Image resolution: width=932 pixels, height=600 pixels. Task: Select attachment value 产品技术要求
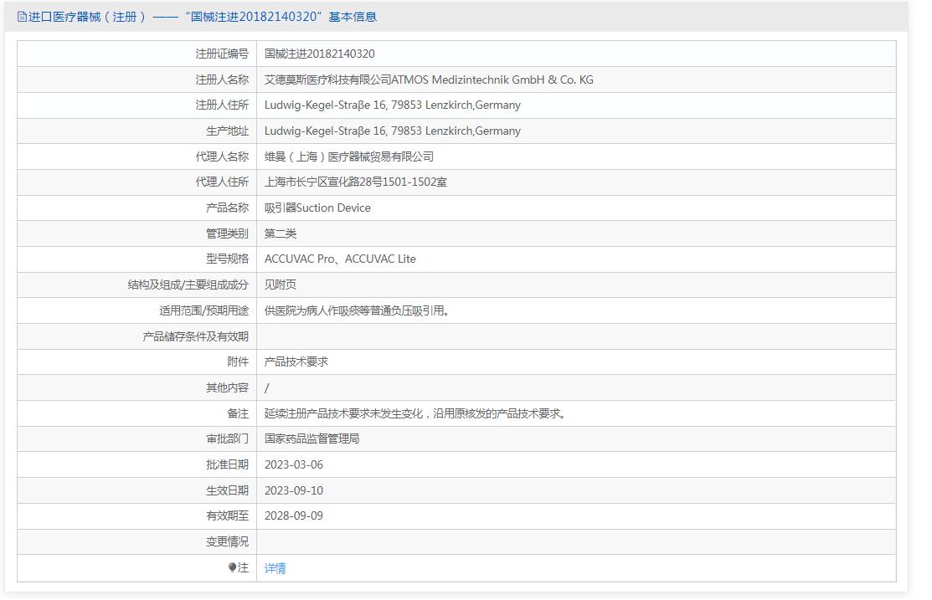[296, 362]
